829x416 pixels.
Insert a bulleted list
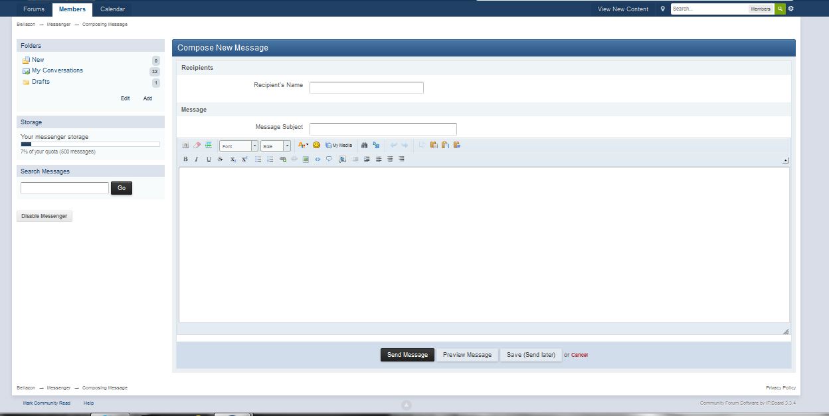coord(258,159)
